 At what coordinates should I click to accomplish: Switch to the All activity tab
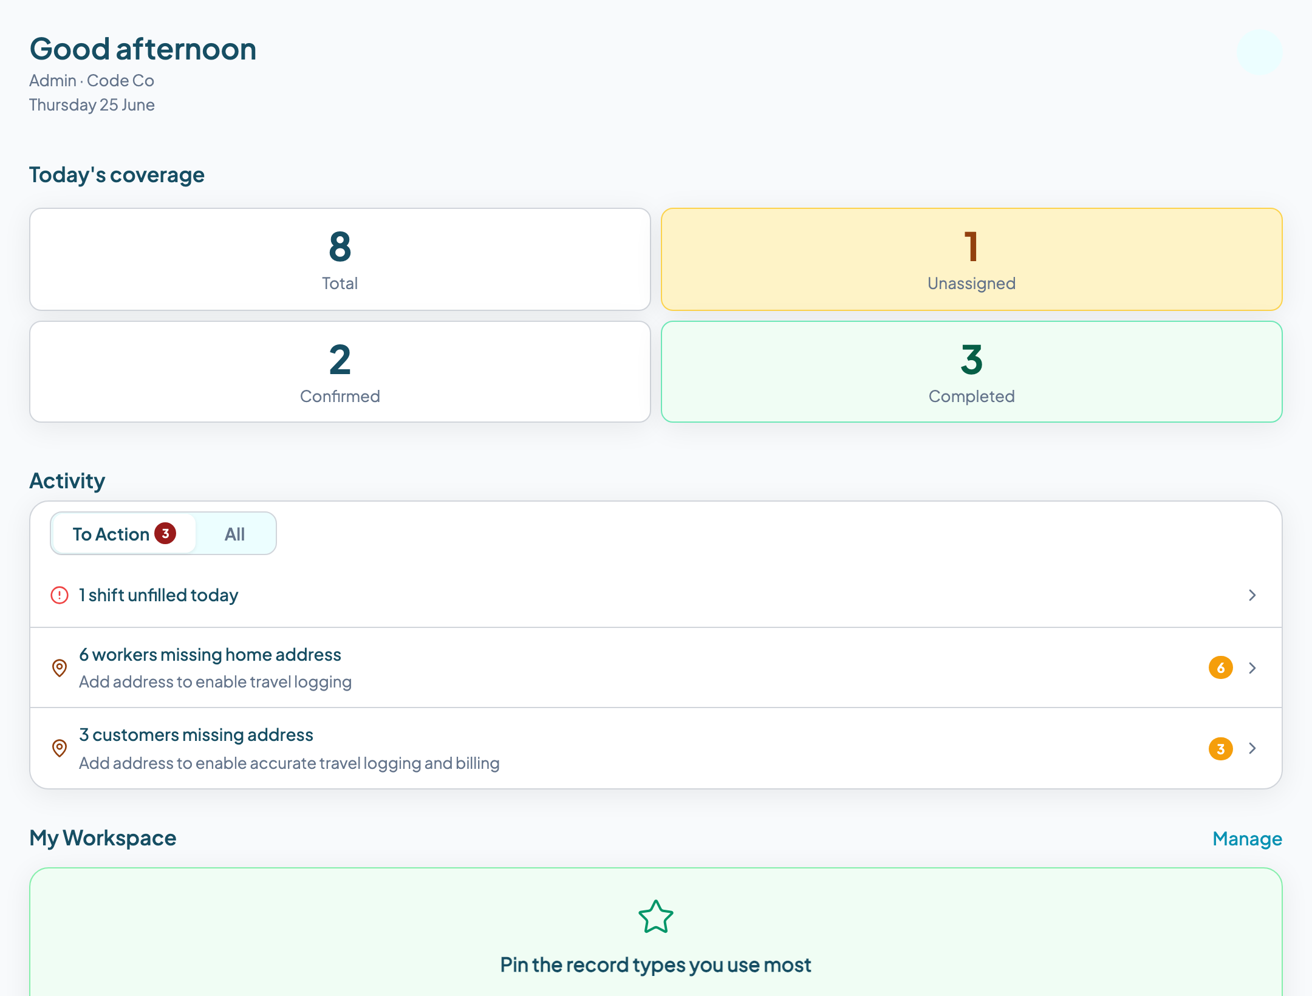pos(235,534)
